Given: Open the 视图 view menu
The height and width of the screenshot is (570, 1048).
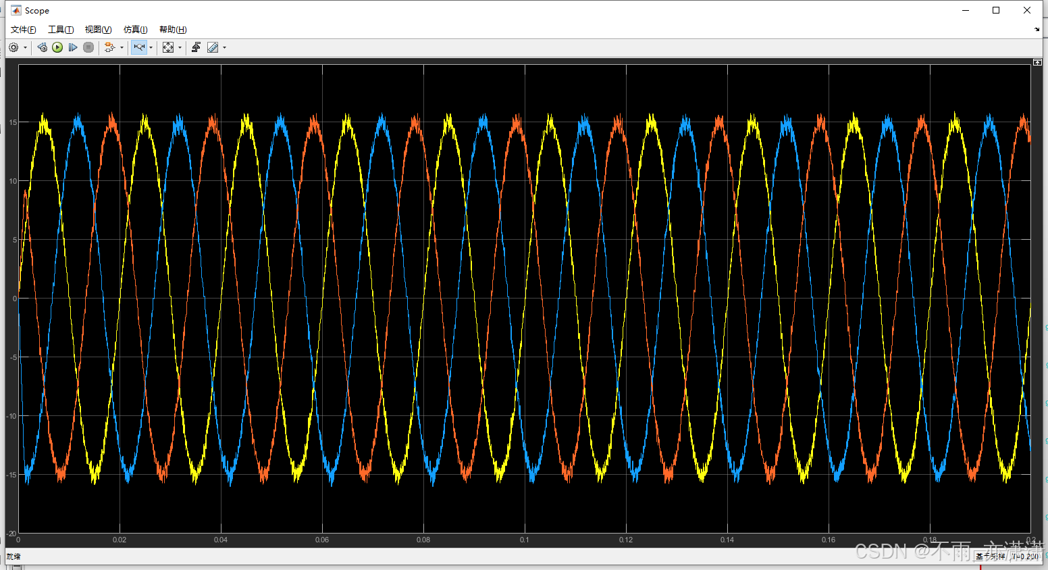Looking at the screenshot, I should 97,29.
